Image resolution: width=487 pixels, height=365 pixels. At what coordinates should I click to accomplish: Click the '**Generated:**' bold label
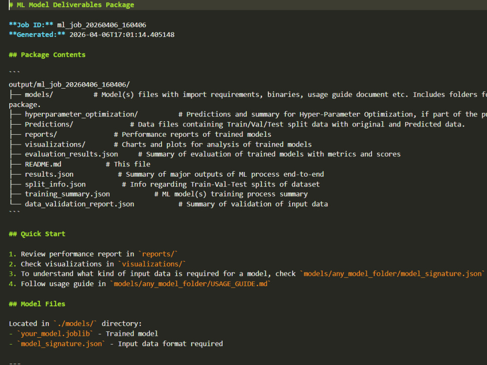(x=37, y=35)
